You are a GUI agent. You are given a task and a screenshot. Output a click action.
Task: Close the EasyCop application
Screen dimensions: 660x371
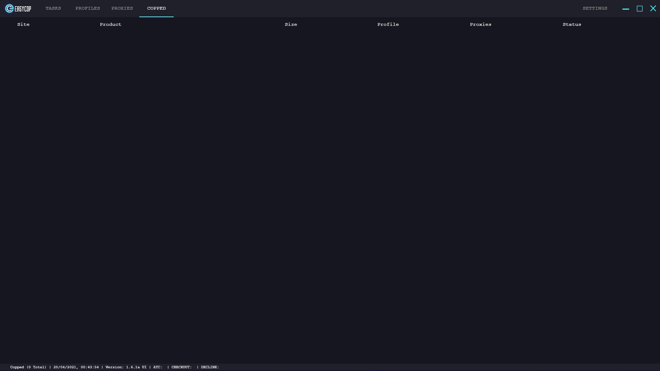(x=653, y=9)
